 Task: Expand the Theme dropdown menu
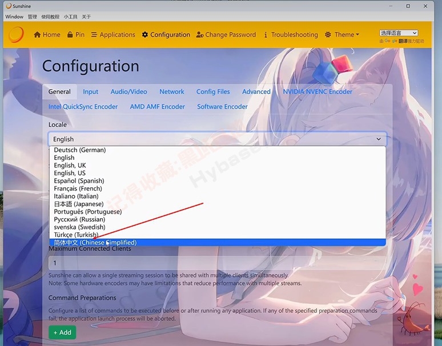pos(342,35)
